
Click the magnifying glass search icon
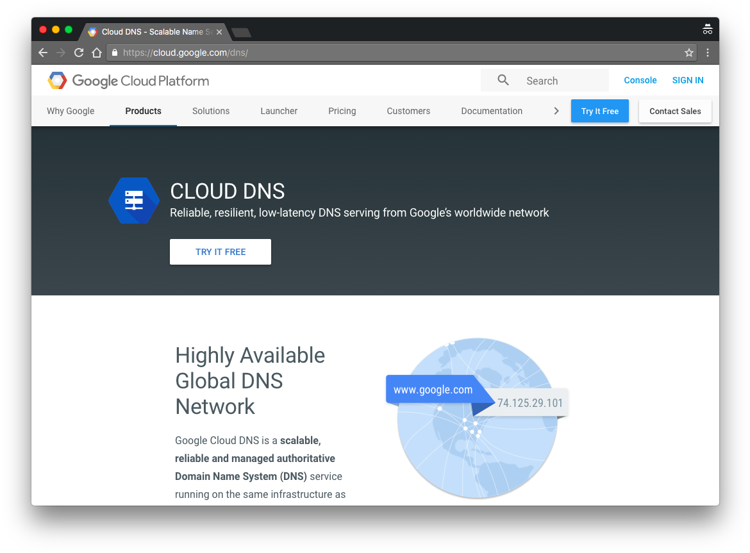coord(503,80)
